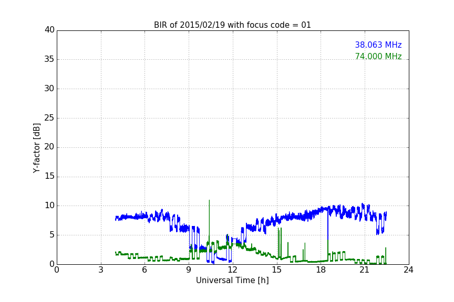
Task: Click the y-axis tick label 15
Action: coord(49,176)
